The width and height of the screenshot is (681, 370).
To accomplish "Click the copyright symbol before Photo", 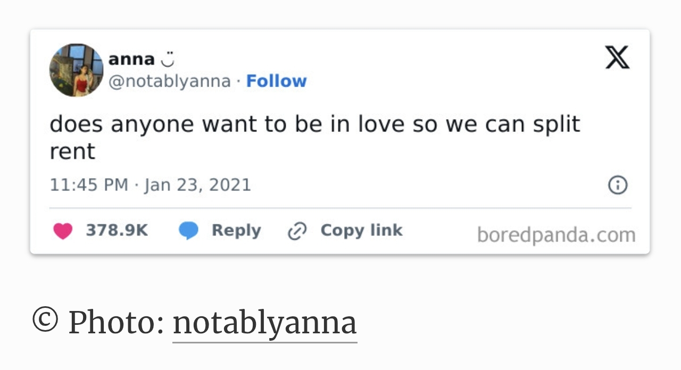I will tap(45, 320).
